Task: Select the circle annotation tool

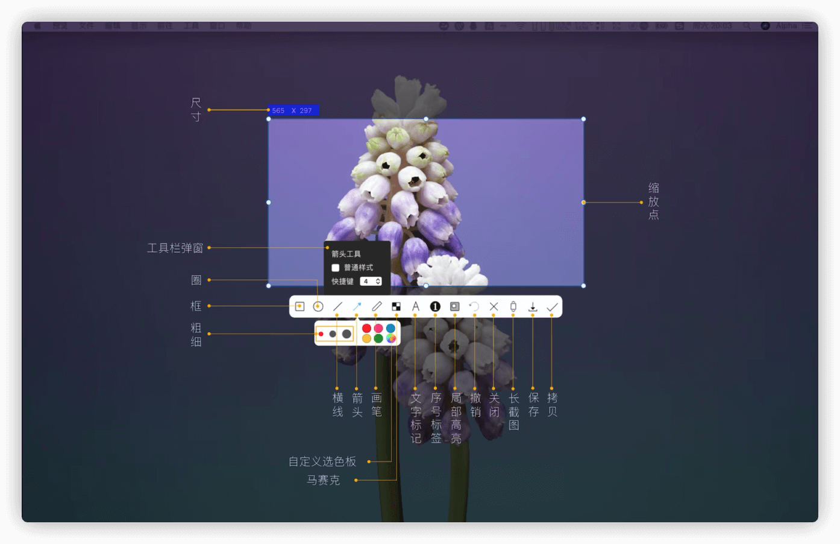Action: (318, 306)
